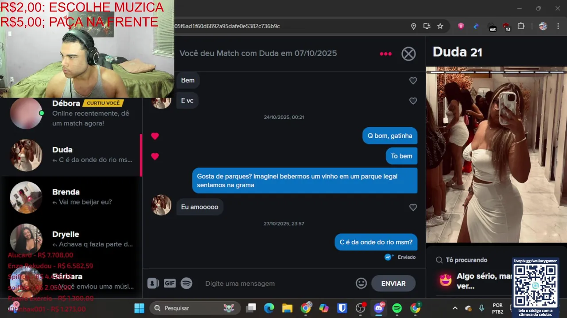567x318 pixels.
Task: Click the 'C é da onde do rio msm?' bubble
Action: (376, 242)
